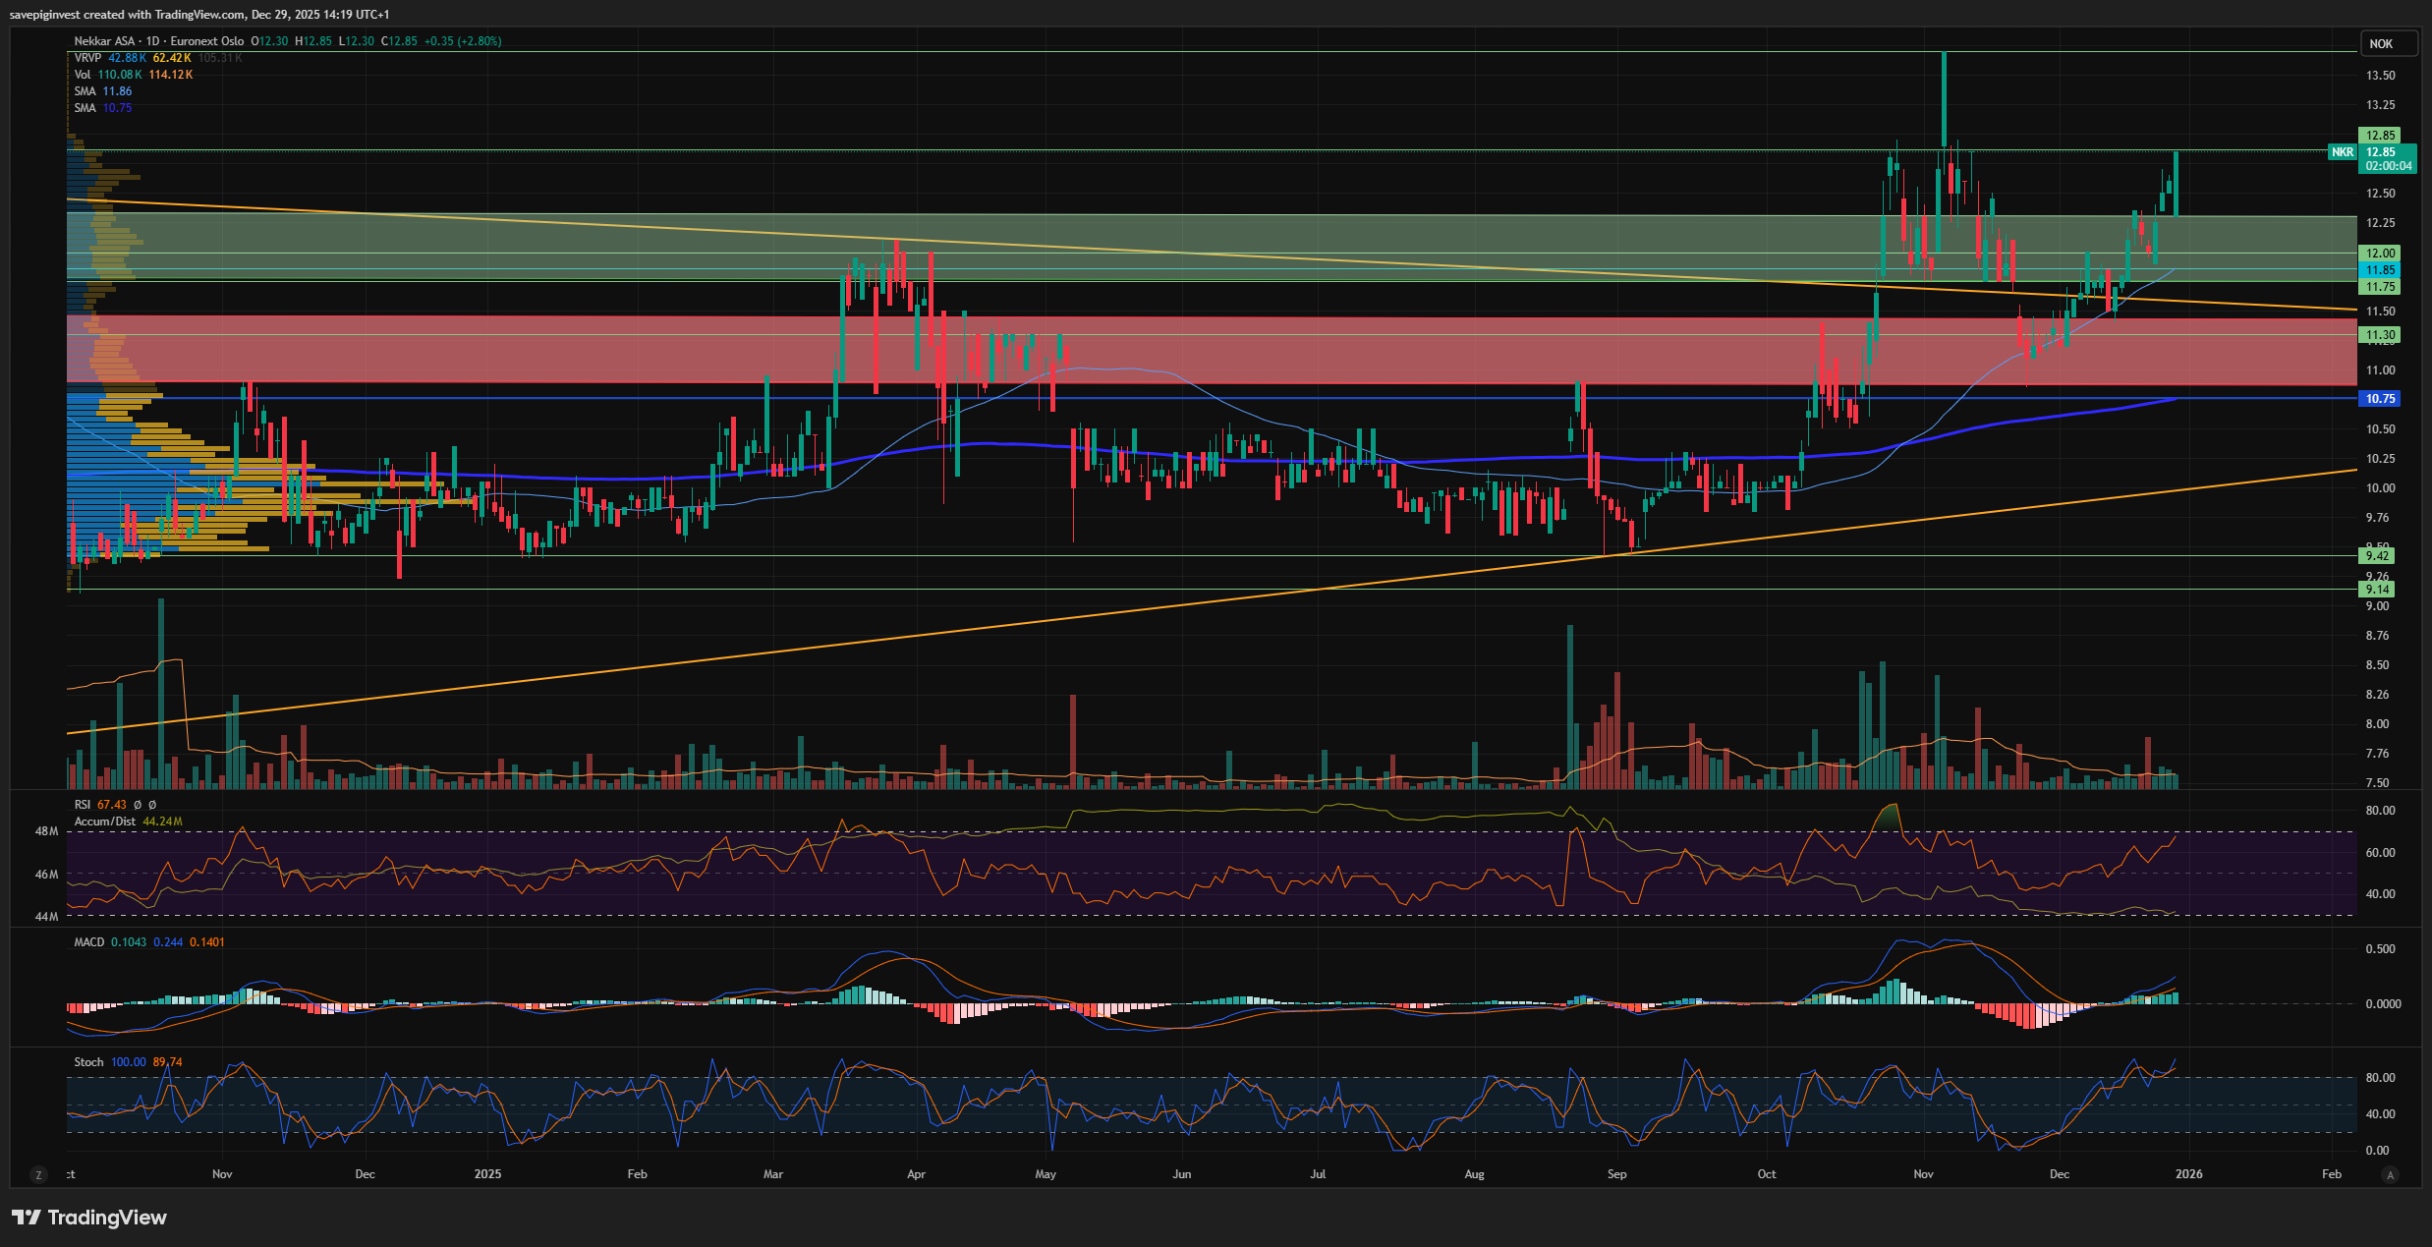Click the Z timezone icon at bottom-left

point(38,1174)
